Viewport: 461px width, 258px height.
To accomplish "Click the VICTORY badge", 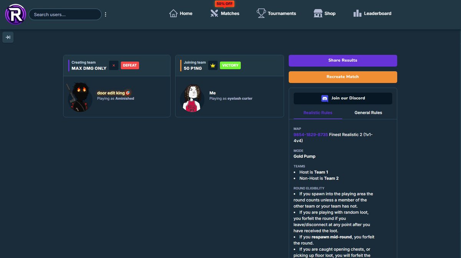I will (230, 66).
